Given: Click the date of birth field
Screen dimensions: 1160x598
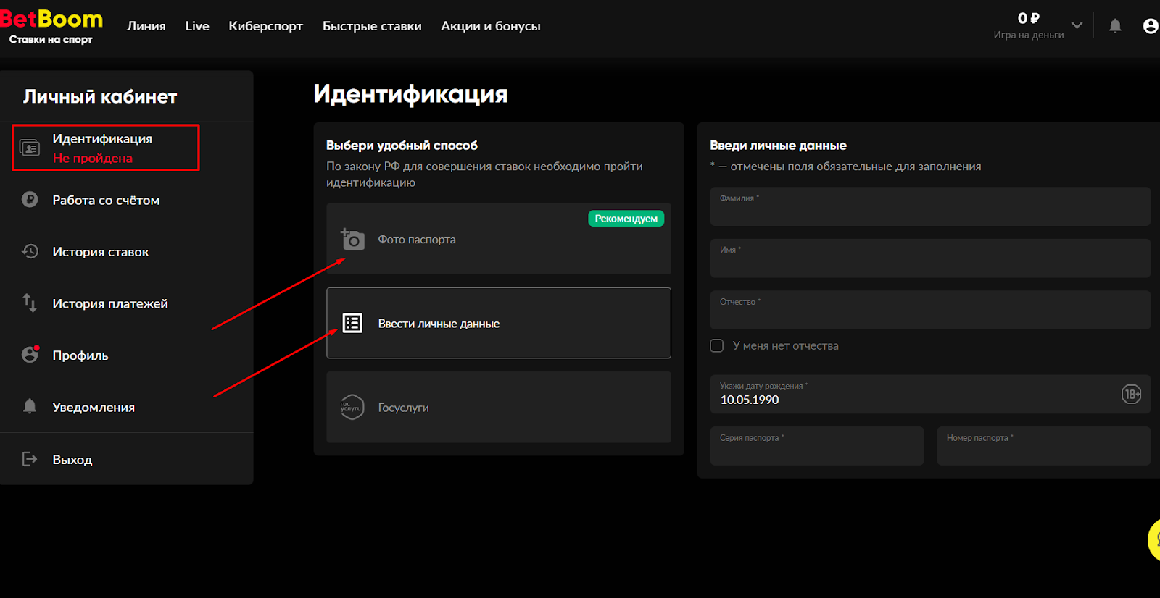Looking at the screenshot, I should [x=930, y=394].
